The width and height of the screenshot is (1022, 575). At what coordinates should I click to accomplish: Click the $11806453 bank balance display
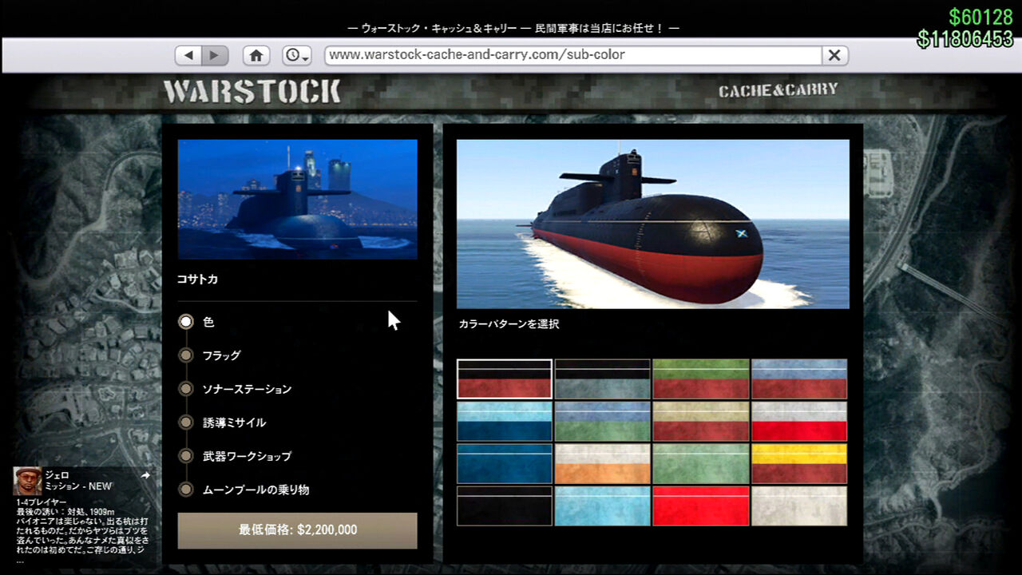965,38
